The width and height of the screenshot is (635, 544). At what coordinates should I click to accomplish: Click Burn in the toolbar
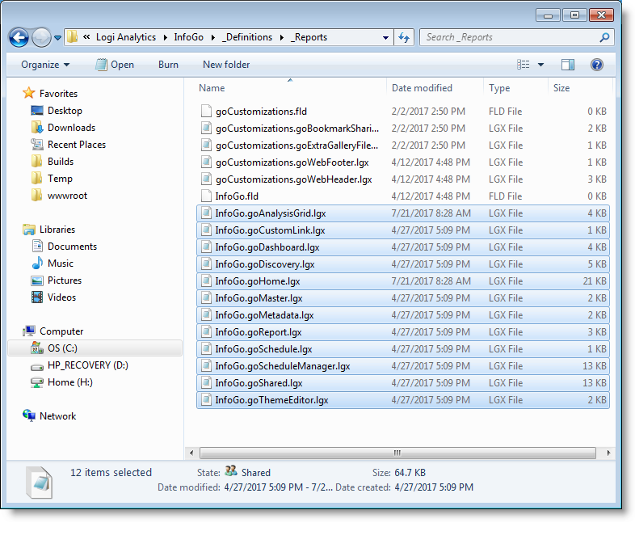click(168, 65)
